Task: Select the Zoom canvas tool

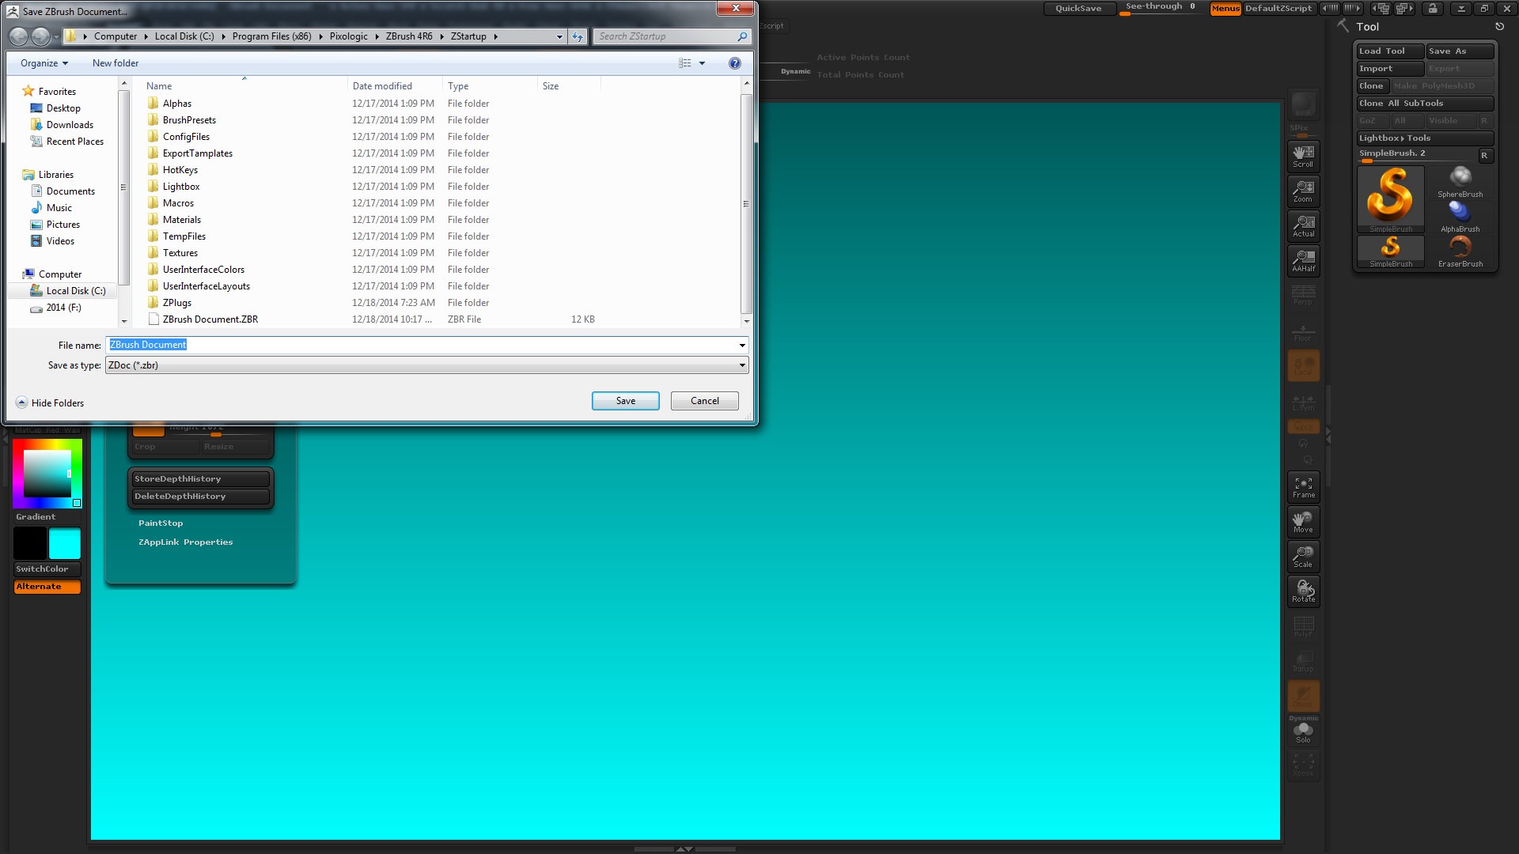Action: coord(1303,191)
